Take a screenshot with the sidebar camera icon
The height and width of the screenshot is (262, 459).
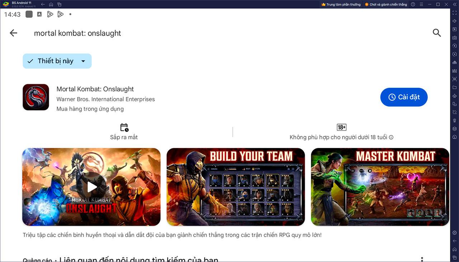(454, 79)
